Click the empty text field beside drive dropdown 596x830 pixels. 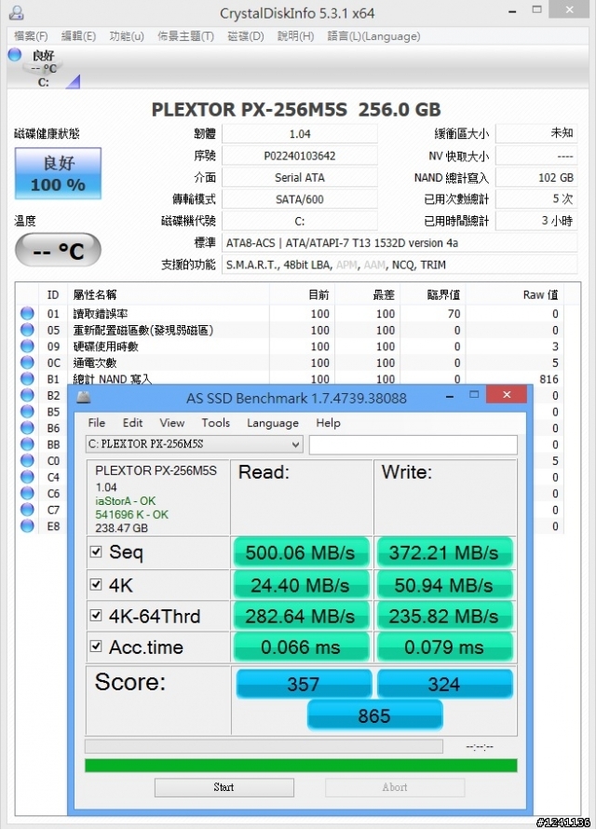(413, 444)
